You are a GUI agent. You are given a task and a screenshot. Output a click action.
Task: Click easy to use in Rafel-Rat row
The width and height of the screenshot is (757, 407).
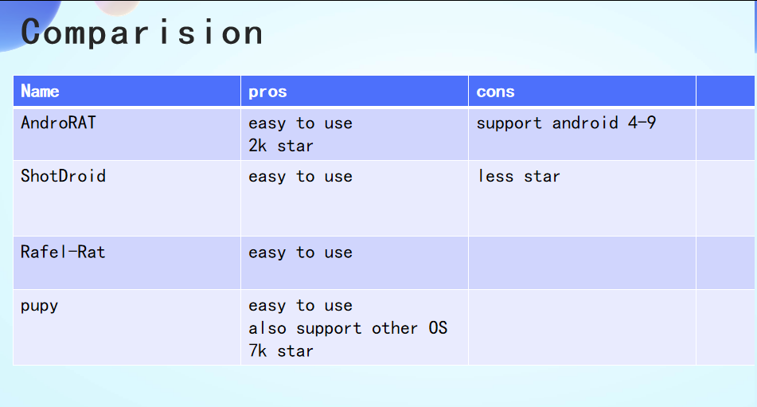(x=300, y=252)
